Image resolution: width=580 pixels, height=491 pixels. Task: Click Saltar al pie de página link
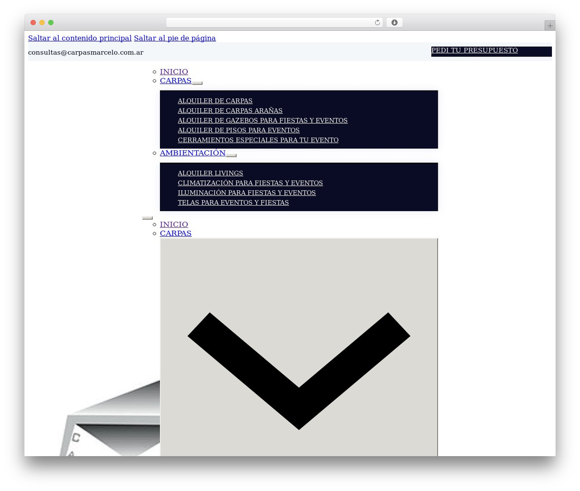[x=175, y=38]
